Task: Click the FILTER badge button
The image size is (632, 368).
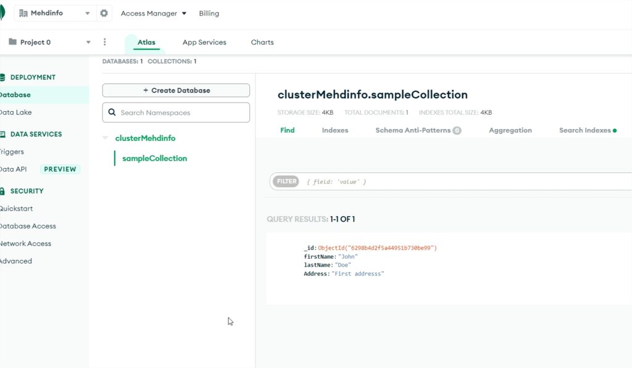Action: pyautogui.click(x=286, y=182)
